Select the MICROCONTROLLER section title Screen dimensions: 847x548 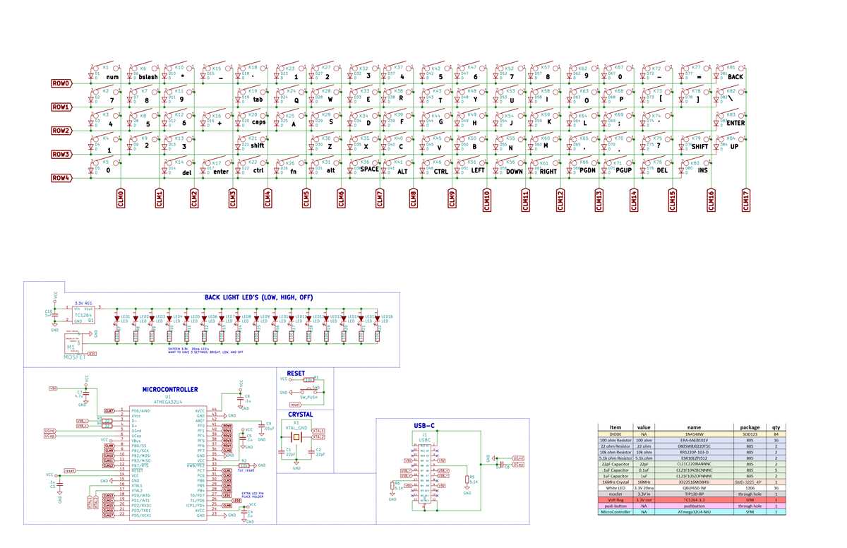[170, 389]
